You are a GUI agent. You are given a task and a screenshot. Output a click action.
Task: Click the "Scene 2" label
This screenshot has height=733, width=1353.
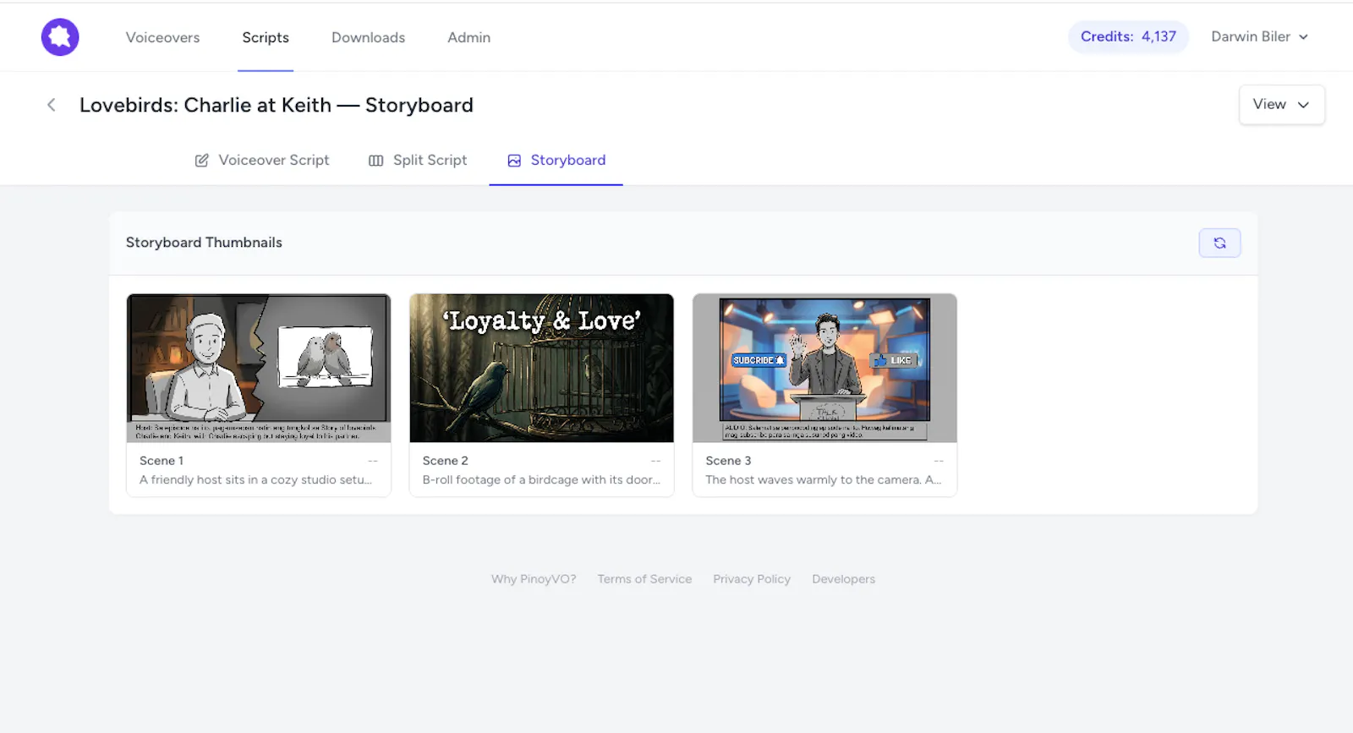point(446,461)
